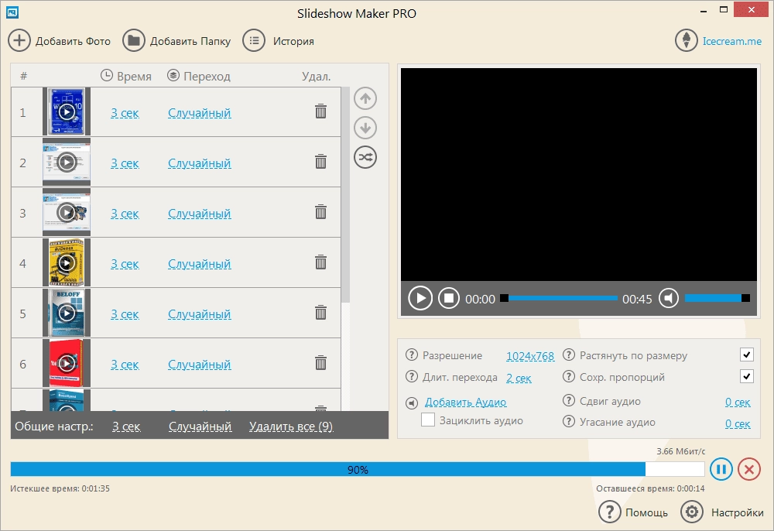774x531 pixels.
Task: Click Помощь text label
Action: pyautogui.click(x=646, y=512)
